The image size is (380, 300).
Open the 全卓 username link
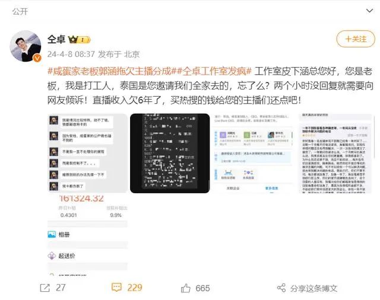[x=56, y=39]
